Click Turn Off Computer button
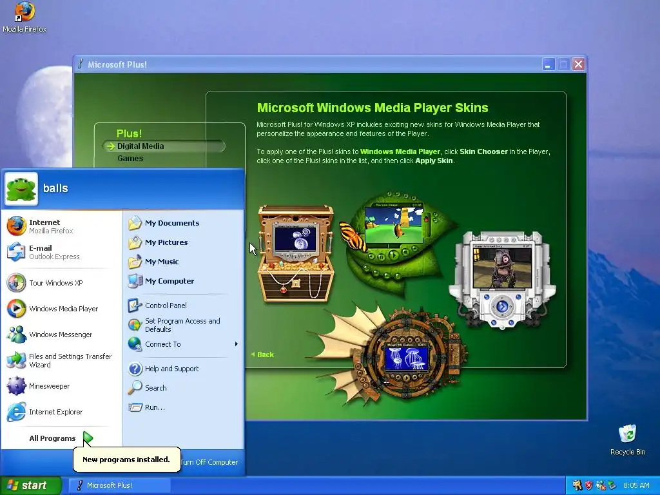This screenshot has height=495, width=660. (x=209, y=462)
